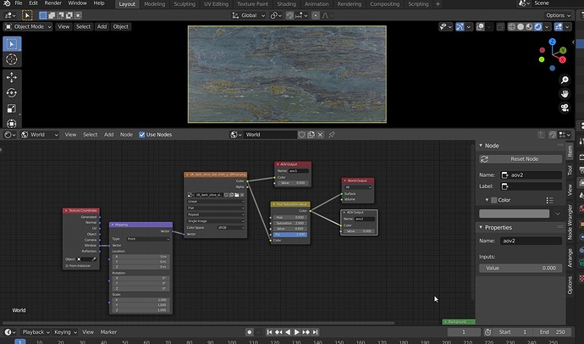Switch to rendered viewport shading
584x344 pixels.
(x=537, y=27)
